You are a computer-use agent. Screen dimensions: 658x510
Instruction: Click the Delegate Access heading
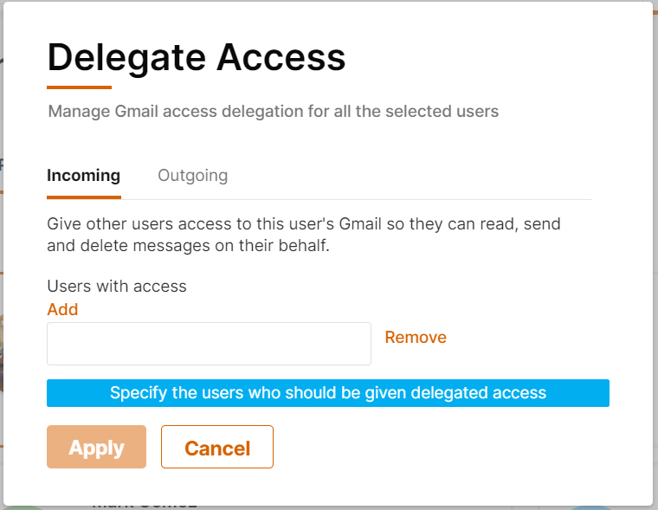(197, 57)
